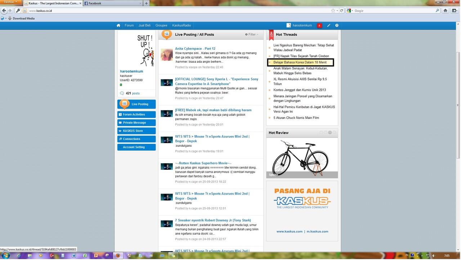
Task: Open XL Resmi Akuisisi AXIS hot thread
Action: tap(300, 81)
